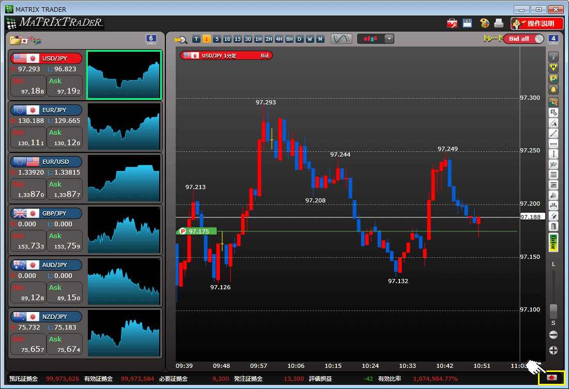Select the GBP/JPY currency pair label

(x=46, y=213)
